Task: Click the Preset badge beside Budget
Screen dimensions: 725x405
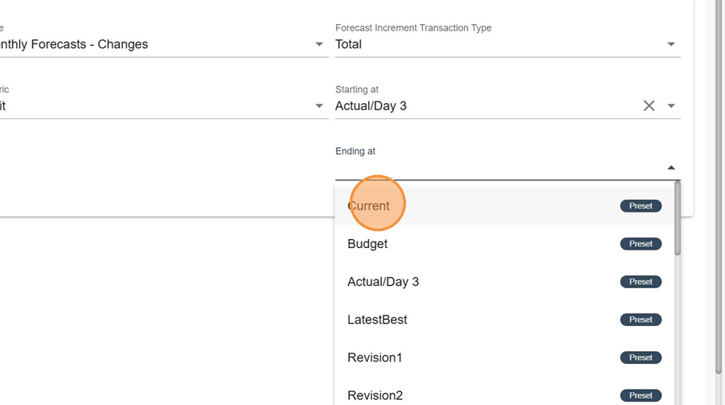Action: (640, 244)
